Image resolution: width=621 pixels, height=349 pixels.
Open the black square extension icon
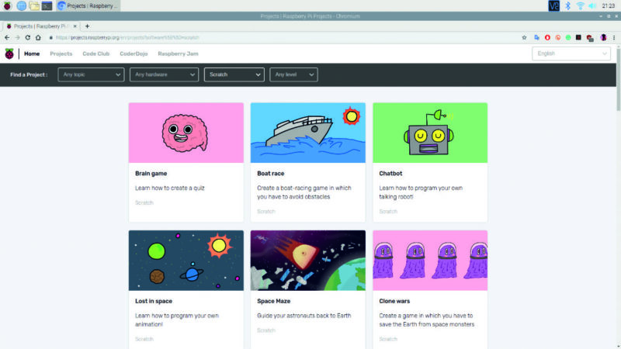[578, 37]
